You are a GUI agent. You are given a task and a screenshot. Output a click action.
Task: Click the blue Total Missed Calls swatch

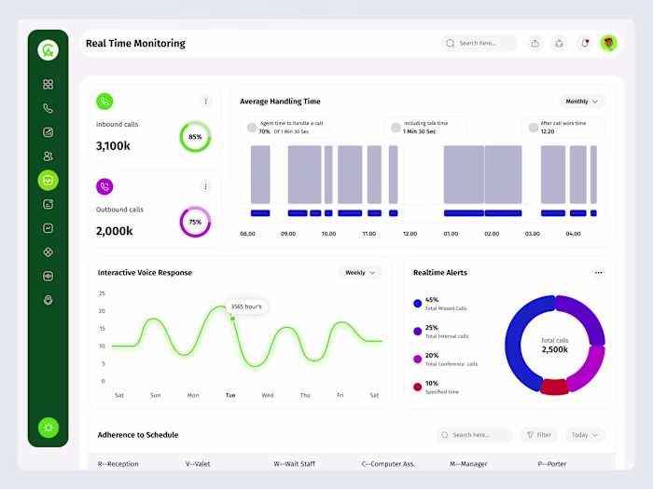tap(417, 304)
